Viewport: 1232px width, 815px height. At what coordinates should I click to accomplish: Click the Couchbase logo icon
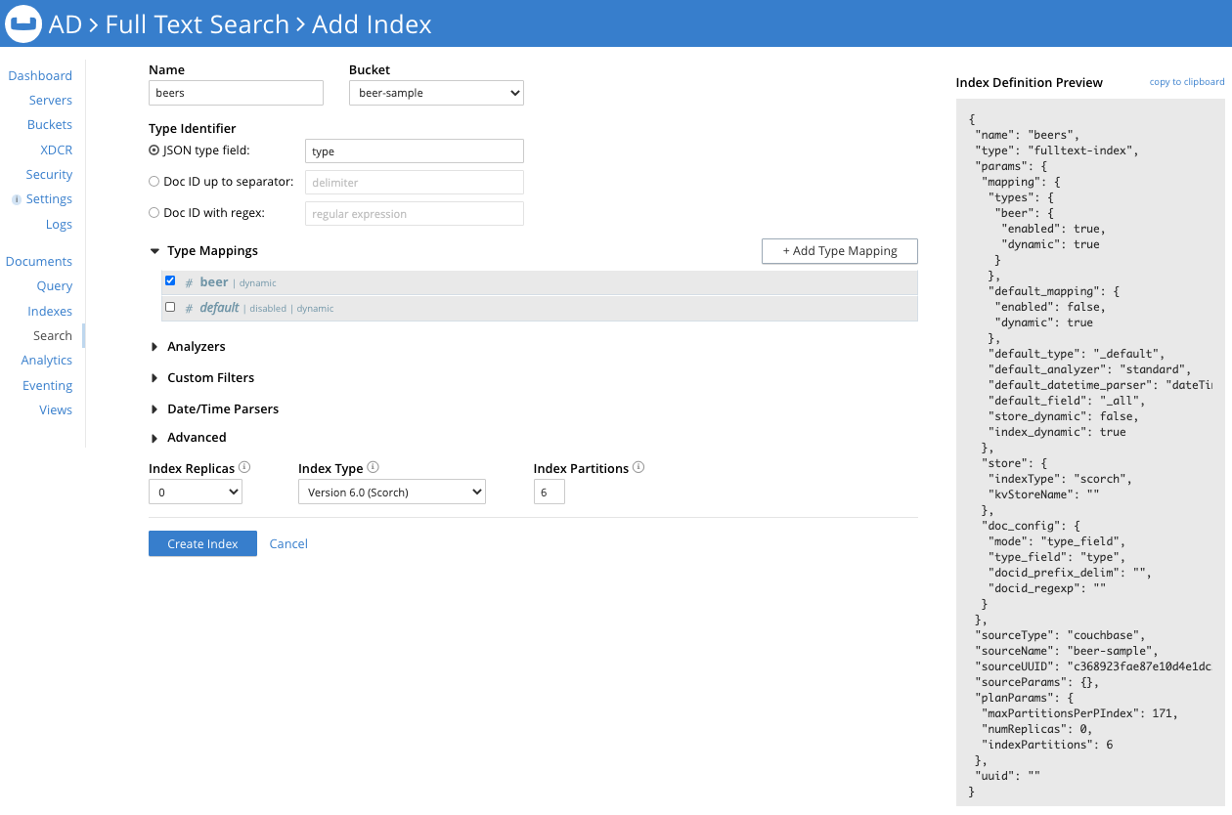pyautogui.click(x=22, y=23)
